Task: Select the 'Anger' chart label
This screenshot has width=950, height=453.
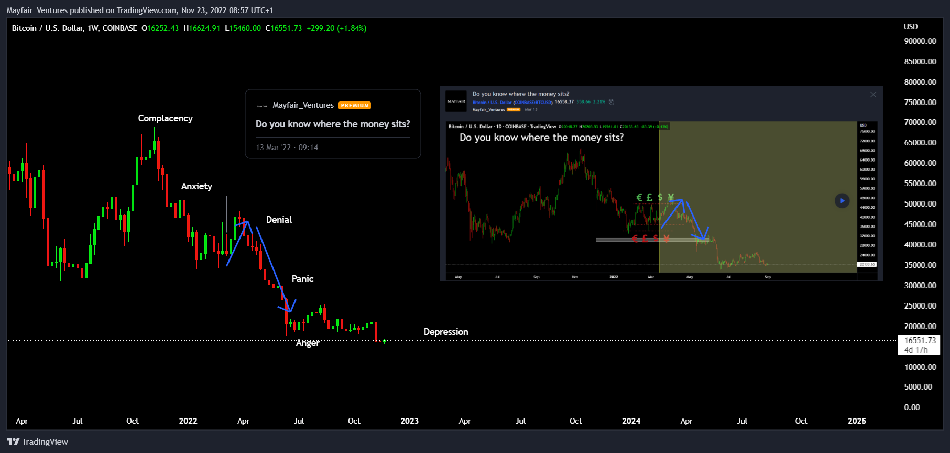Action: [308, 343]
